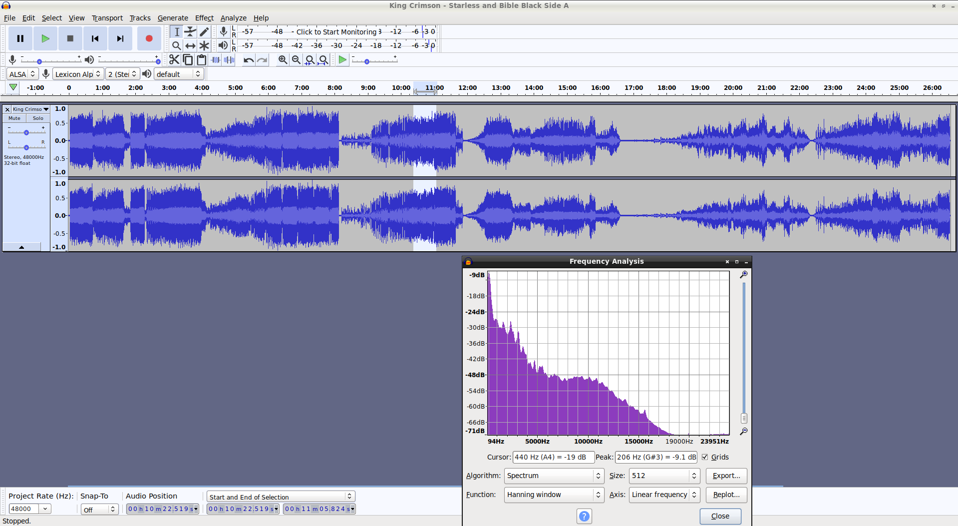Image resolution: width=958 pixels, height=526 pixels.
Task: Open the Start and End of Selection dropdown
Action: pos(281,497)
